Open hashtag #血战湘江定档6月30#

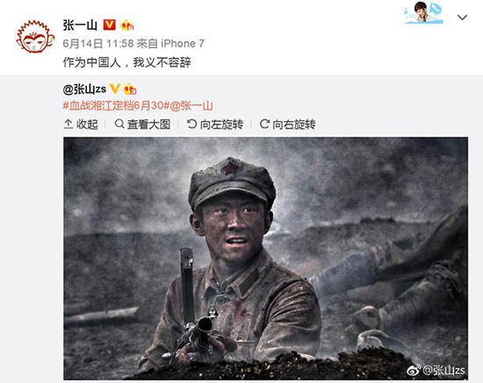pos(116,106)
